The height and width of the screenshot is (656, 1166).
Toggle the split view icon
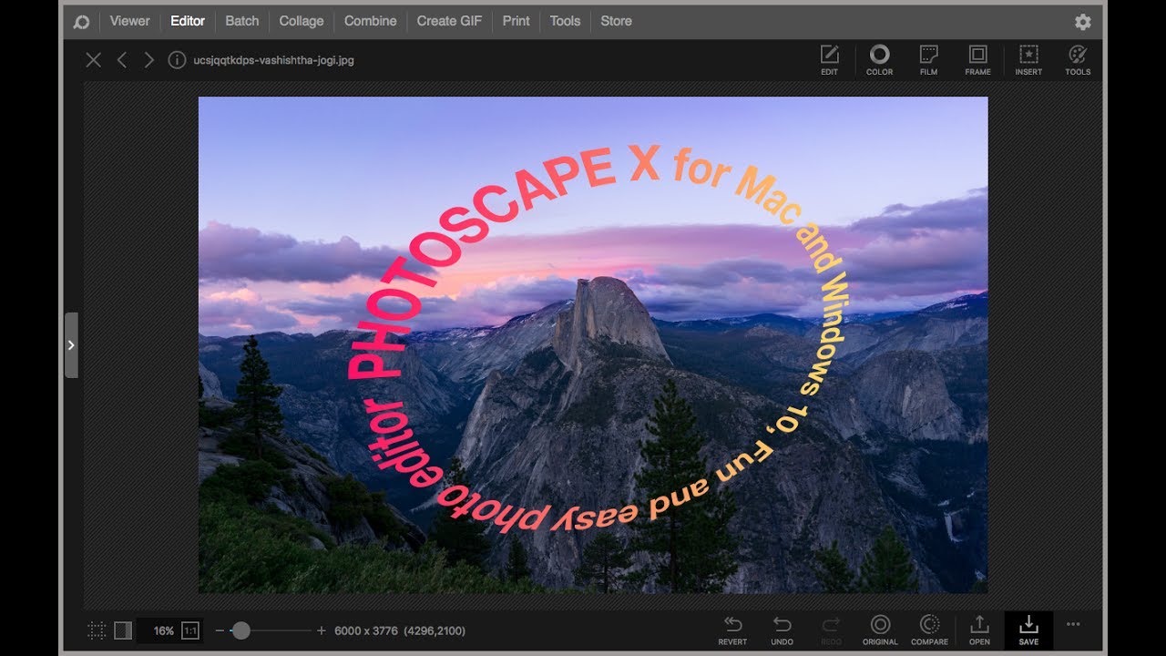pos(123,630)
